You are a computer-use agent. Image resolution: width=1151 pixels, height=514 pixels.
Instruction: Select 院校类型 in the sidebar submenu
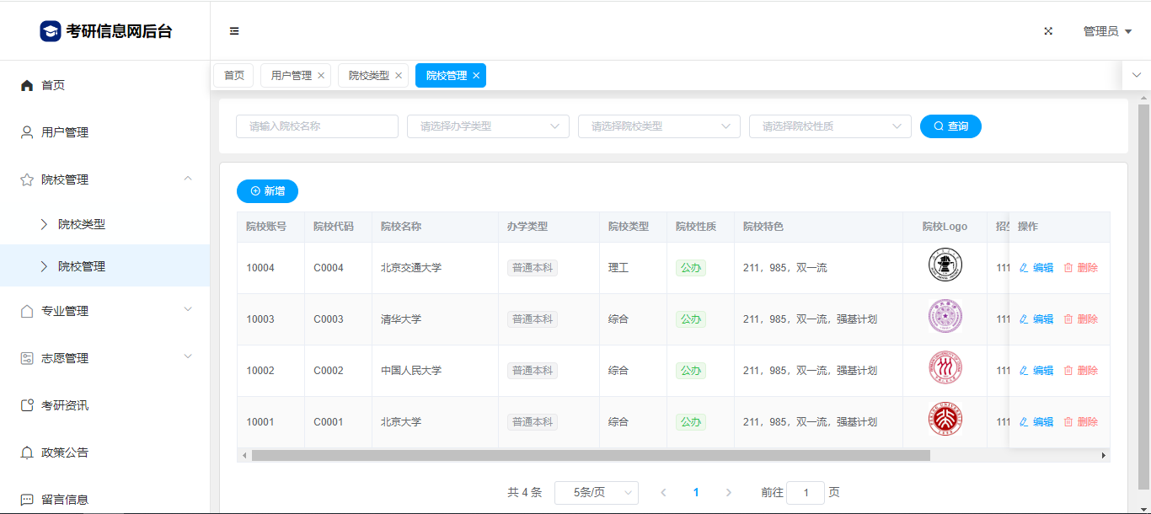[x=82, y=224]
